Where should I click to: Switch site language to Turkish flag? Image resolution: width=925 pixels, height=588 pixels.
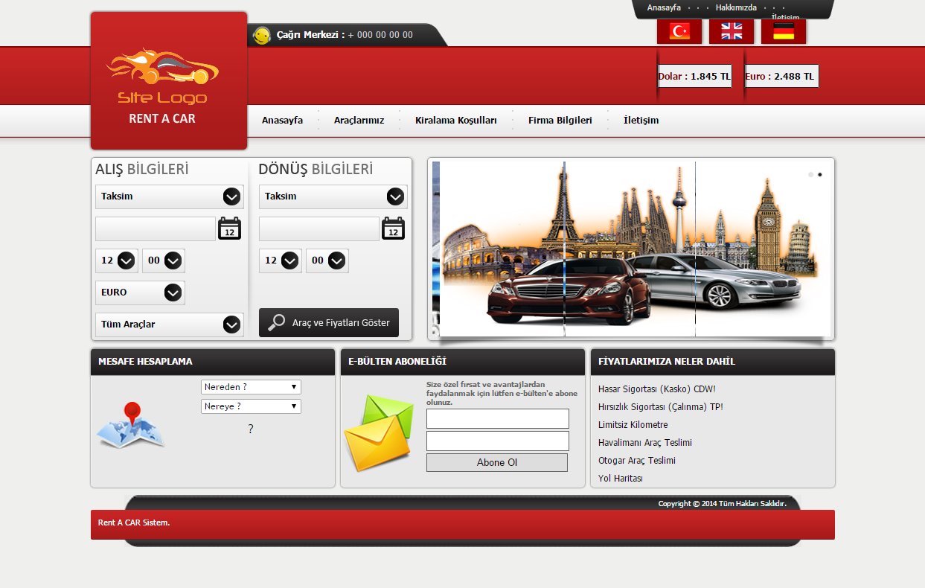tap(679, 31)
